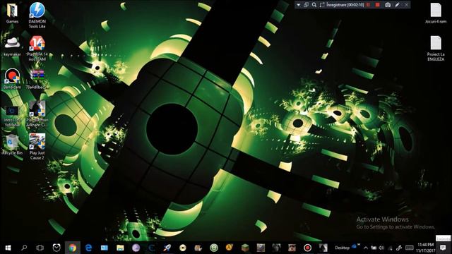Open taskbar Search magnifier
Screen dimensions: 452x254
click(x=24, y=248)
